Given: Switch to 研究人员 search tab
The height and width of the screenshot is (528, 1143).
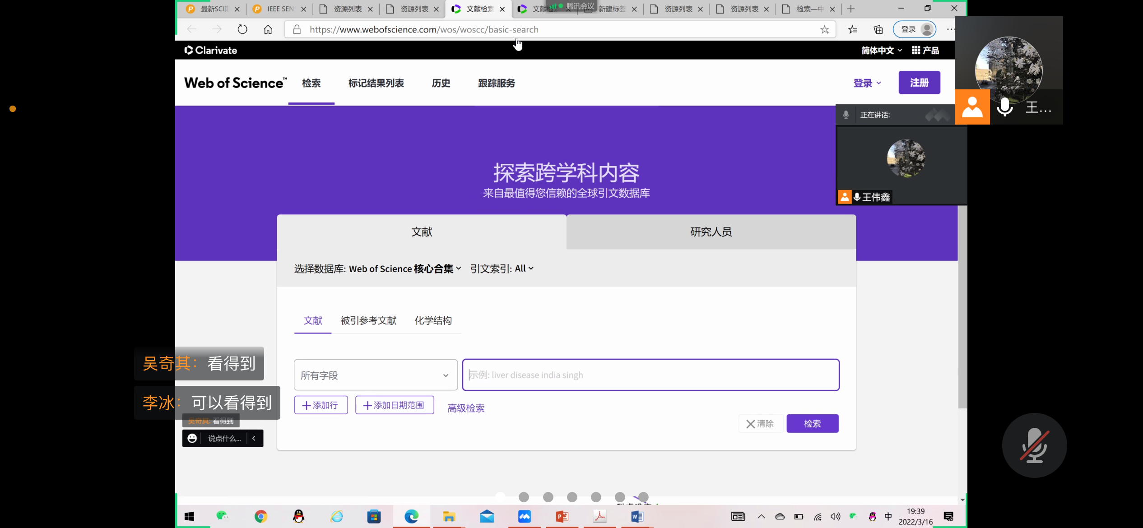Looking at the screenshot, I should 711,232.
